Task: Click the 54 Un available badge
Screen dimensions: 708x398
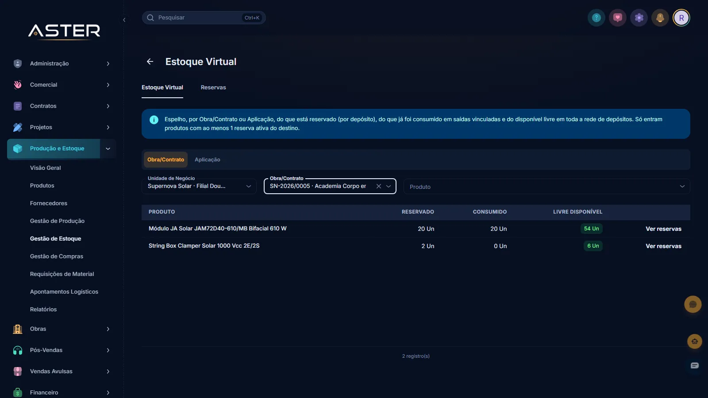Action: click(591, 229)
